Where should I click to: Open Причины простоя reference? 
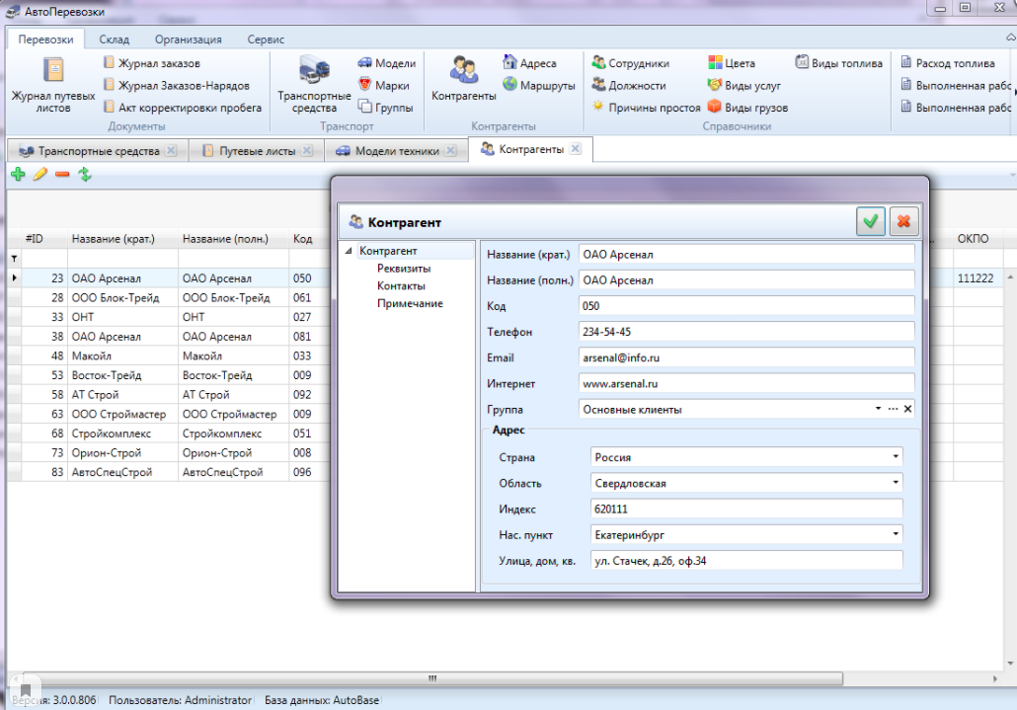point(646,107)
